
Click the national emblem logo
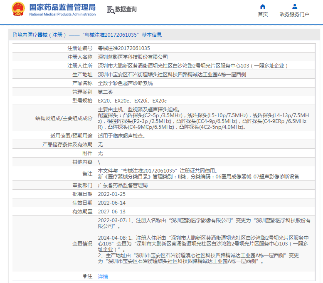(x=18, y=9)
